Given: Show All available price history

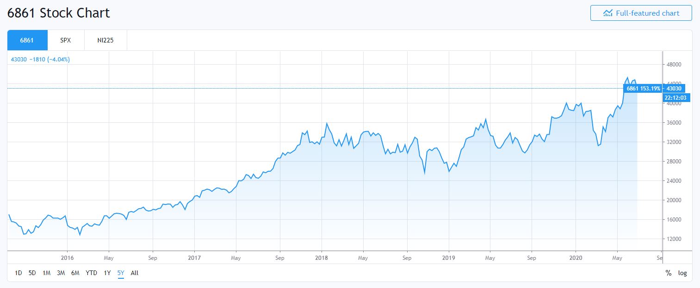Looking at the screenshot, I should pyautogui.click(x=135, y=273).
